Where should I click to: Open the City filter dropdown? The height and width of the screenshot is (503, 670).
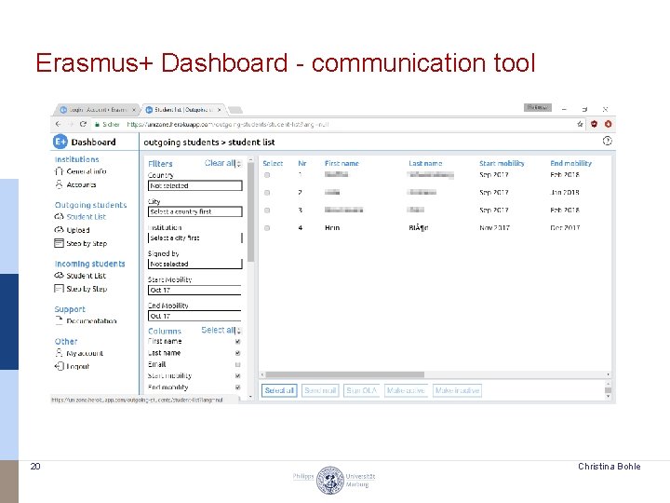click(195, 211)
